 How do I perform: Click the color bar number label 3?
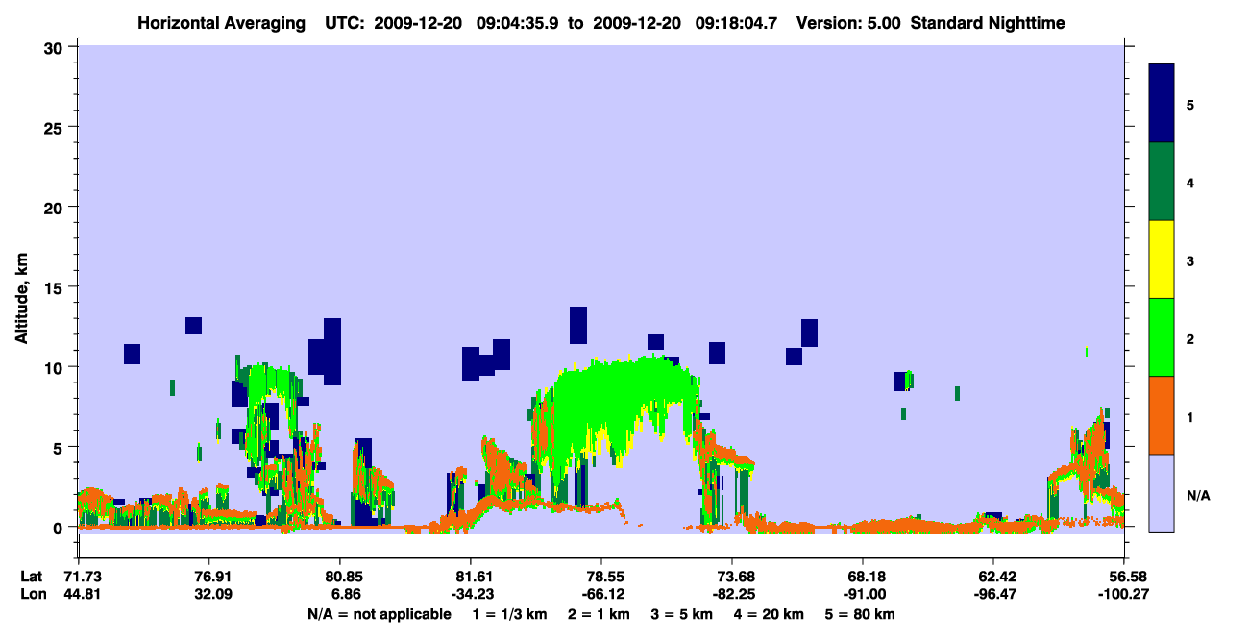pos(1190,260)
